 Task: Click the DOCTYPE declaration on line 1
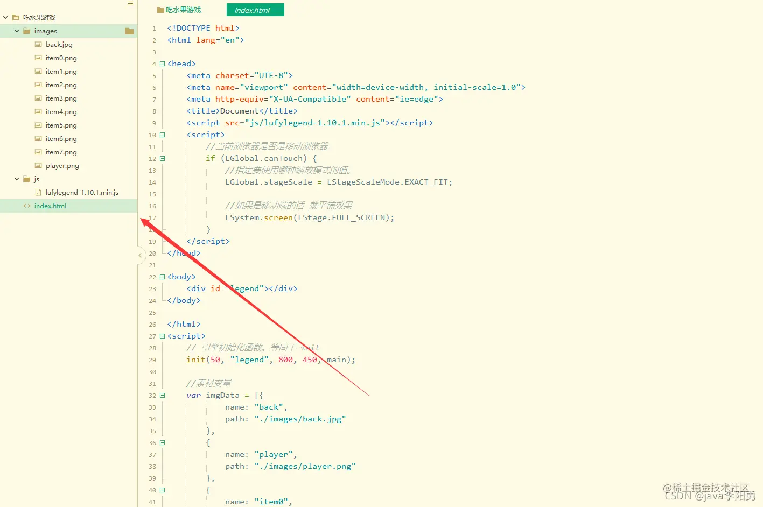tap(203, 28)
